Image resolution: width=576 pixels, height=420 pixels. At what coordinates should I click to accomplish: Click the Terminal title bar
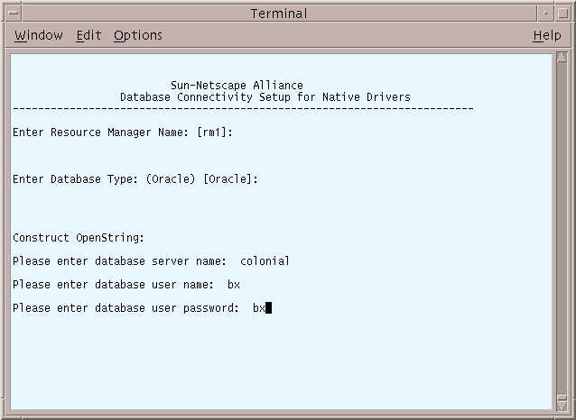point(279,14)
